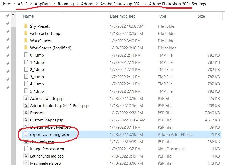225x165 pixels.
Task: Click the CustomShapes.psp file icon
Action: pyautogui.click(x=26, y=120)
